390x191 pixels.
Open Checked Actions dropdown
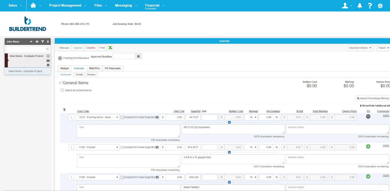pyautogui.click(x=360, y=48)
